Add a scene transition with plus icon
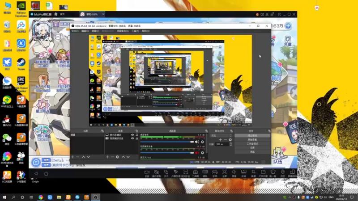 [x=220, y=140]
